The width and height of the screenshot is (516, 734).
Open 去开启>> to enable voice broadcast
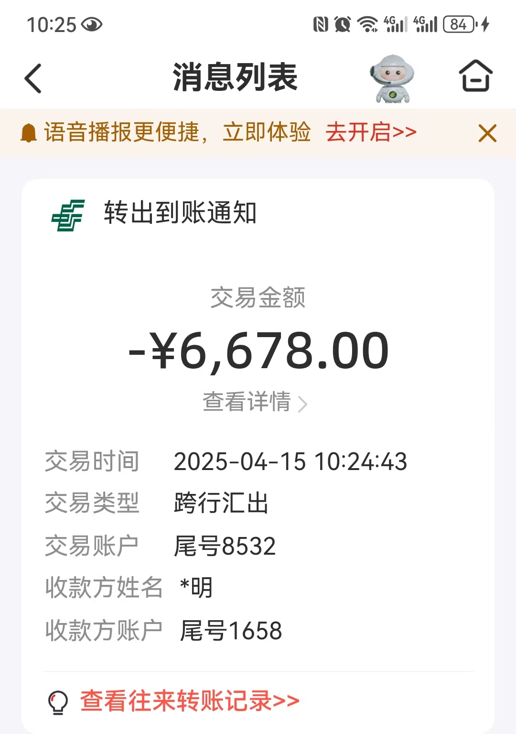click(371, 132)
